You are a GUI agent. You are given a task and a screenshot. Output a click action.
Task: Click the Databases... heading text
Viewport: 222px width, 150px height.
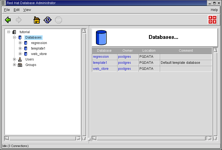click(x=163, y=37)
